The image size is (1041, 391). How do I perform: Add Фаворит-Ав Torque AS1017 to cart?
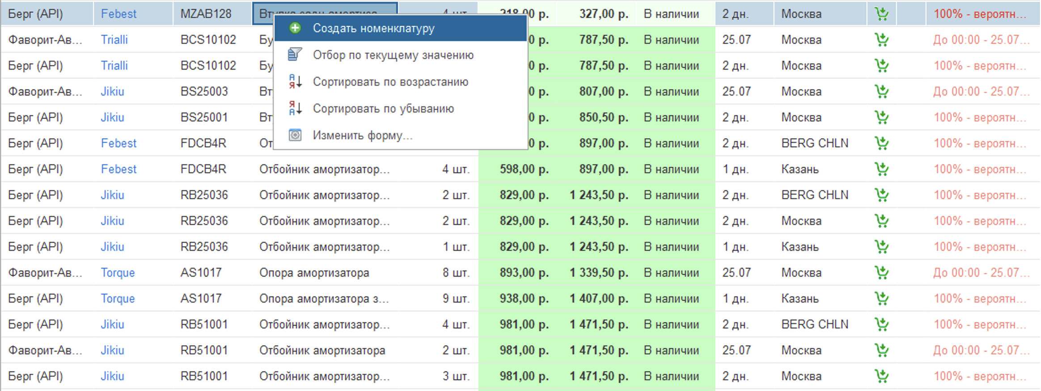point(881,273)
